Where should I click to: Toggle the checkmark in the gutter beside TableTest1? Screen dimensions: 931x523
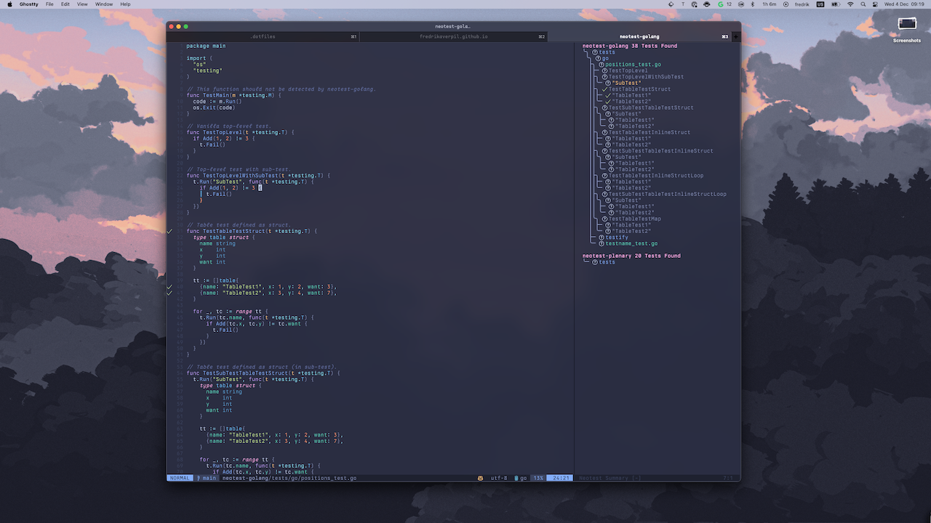tap(169, 286)
